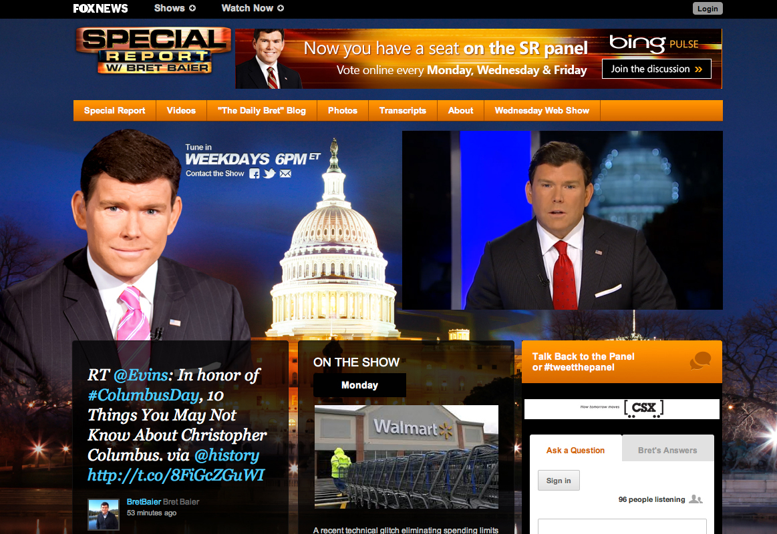The image size is (777, 534).
Task: Click the technical glitch story caption
Action: (406, 530)
